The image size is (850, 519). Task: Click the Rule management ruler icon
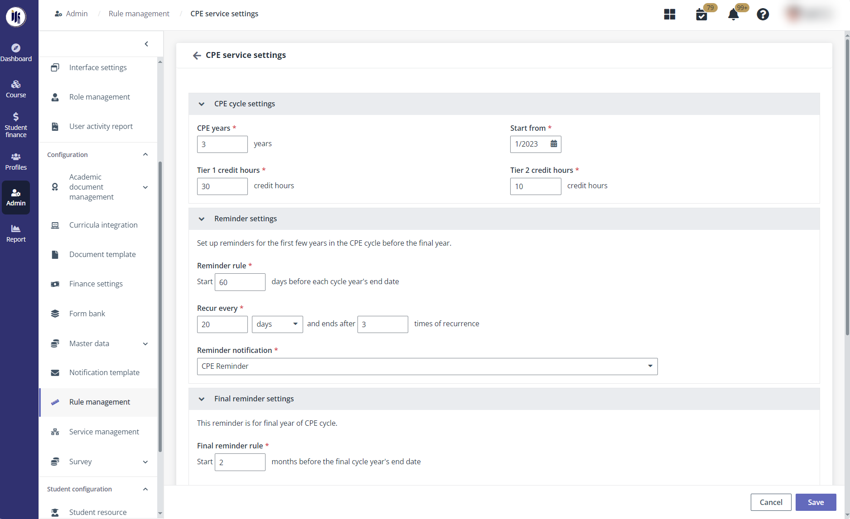coord(55,402)
